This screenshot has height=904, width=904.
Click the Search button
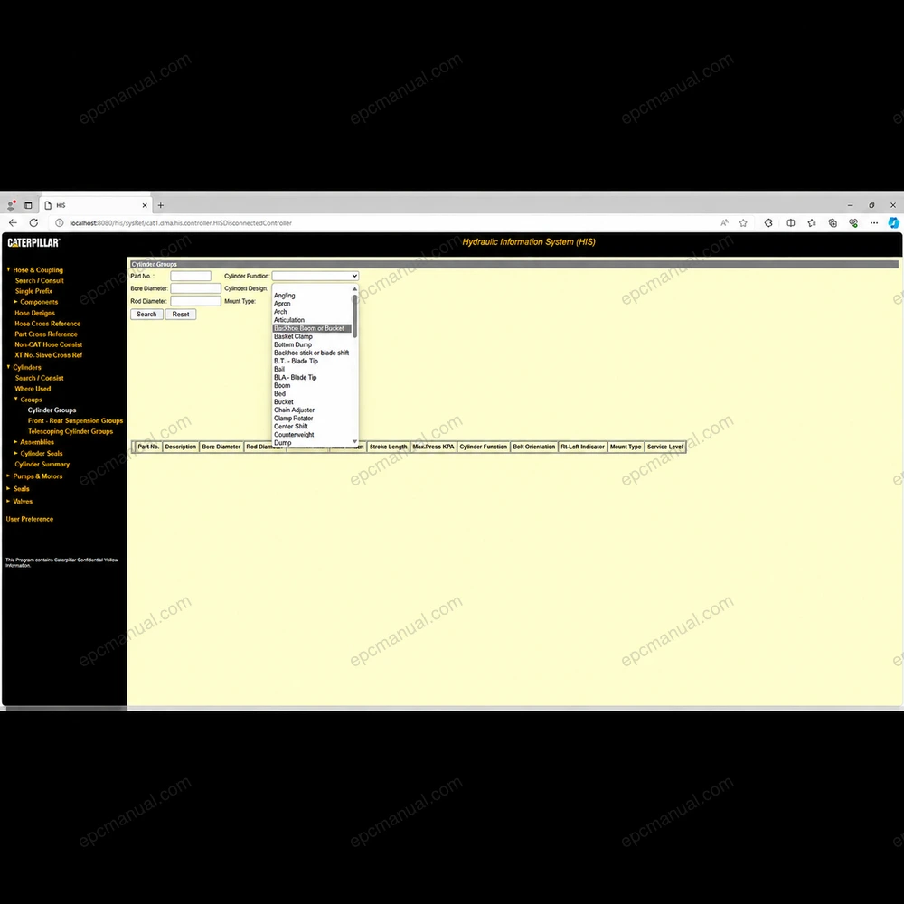click(146, 315)
